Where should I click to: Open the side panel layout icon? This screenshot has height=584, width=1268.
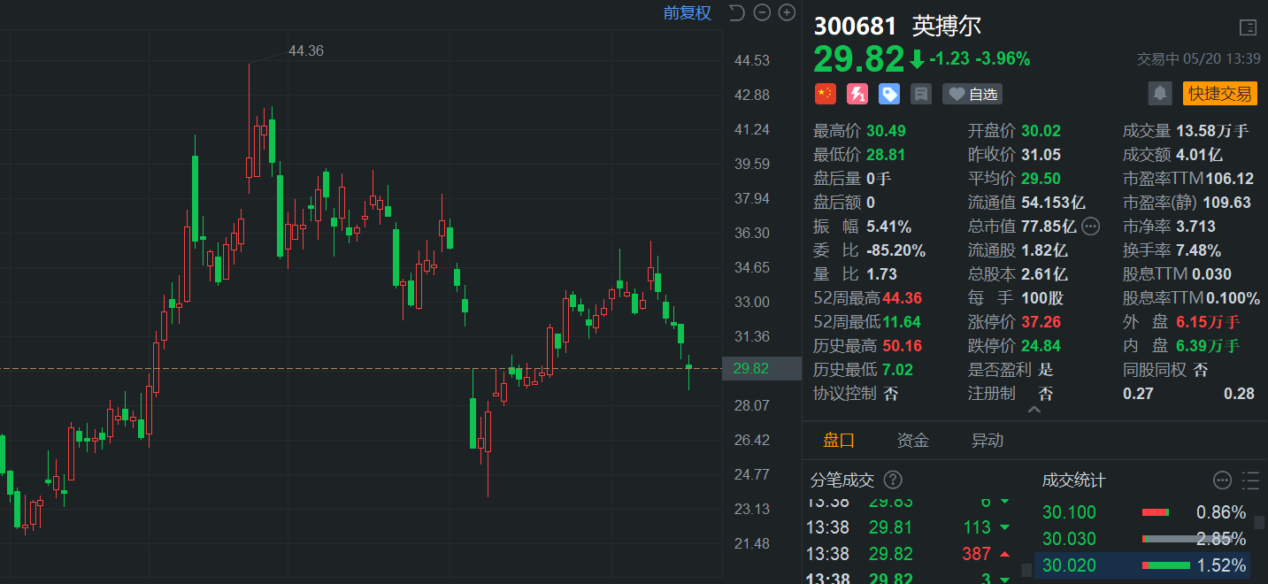point(1248,27)
